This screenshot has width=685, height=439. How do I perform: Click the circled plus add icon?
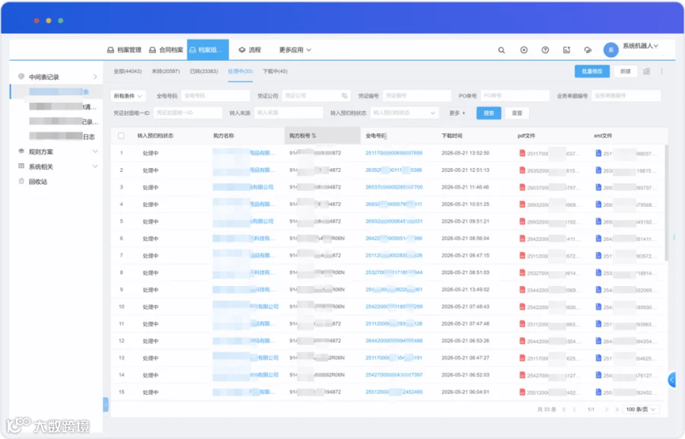pyautogui.click(x=524, y=50)
